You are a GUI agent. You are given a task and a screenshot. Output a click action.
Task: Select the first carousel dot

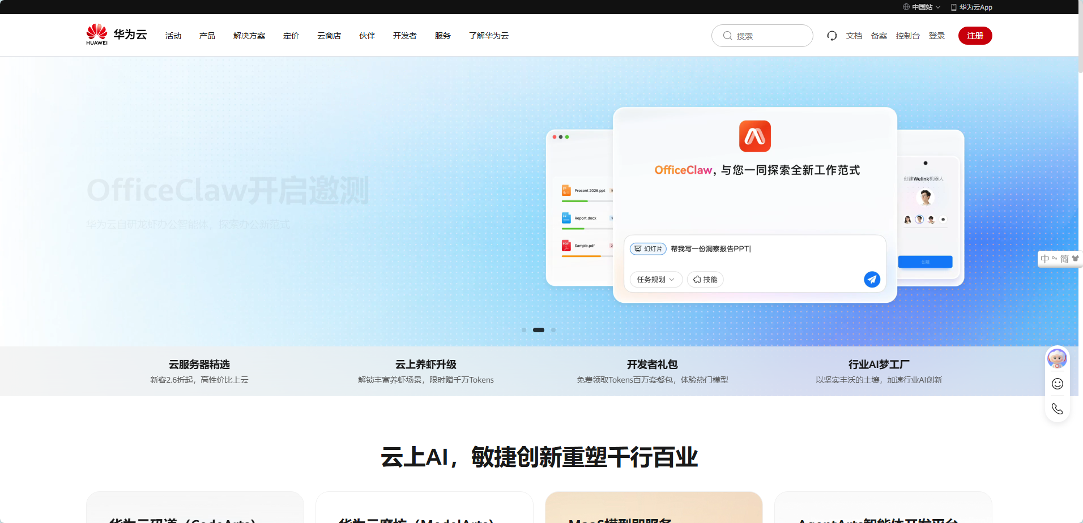tap(524, 330)
